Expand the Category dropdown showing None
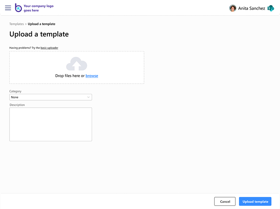 [51, 97]
